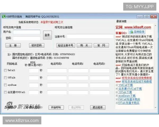Click 退出程序 exit program button

[x=98, y=107]
